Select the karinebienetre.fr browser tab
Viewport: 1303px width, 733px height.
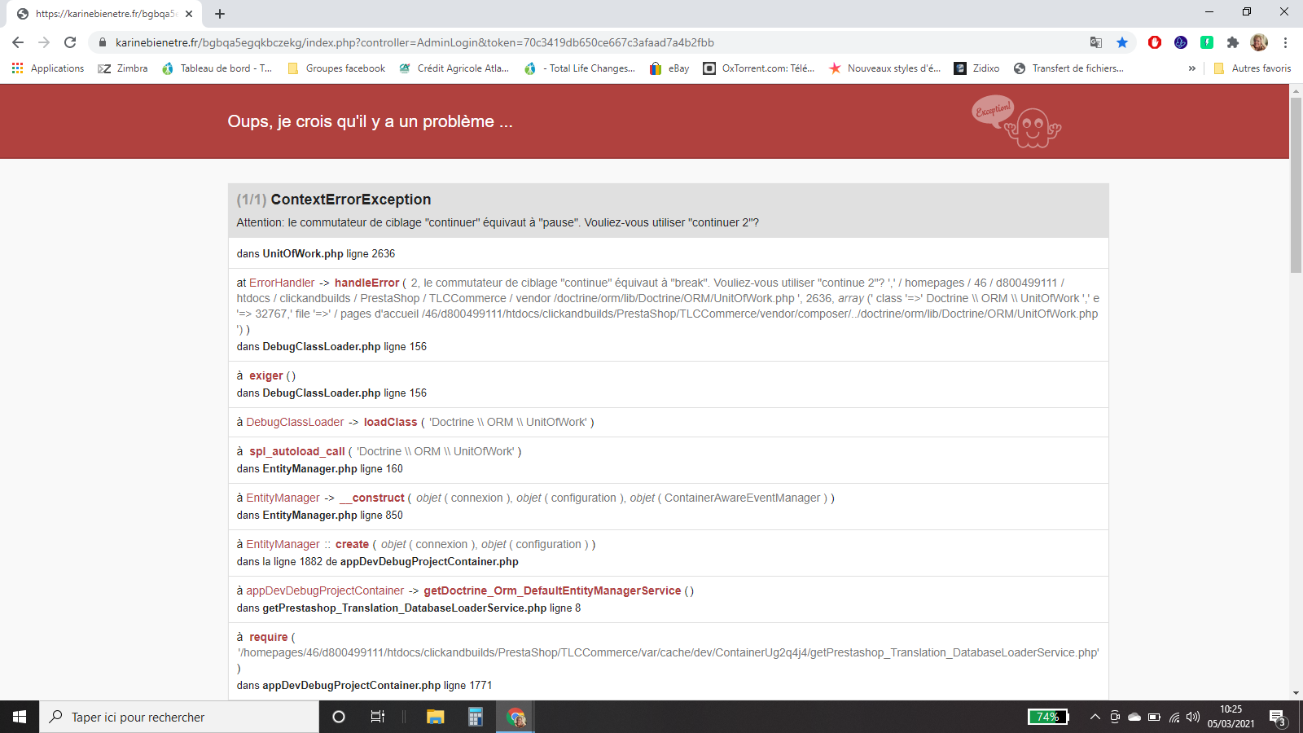coord(106,14)
